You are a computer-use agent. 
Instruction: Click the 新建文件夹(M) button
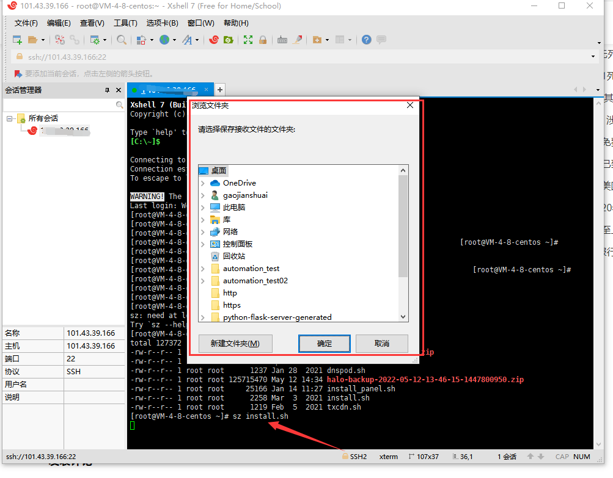click(x=235, y=344)
